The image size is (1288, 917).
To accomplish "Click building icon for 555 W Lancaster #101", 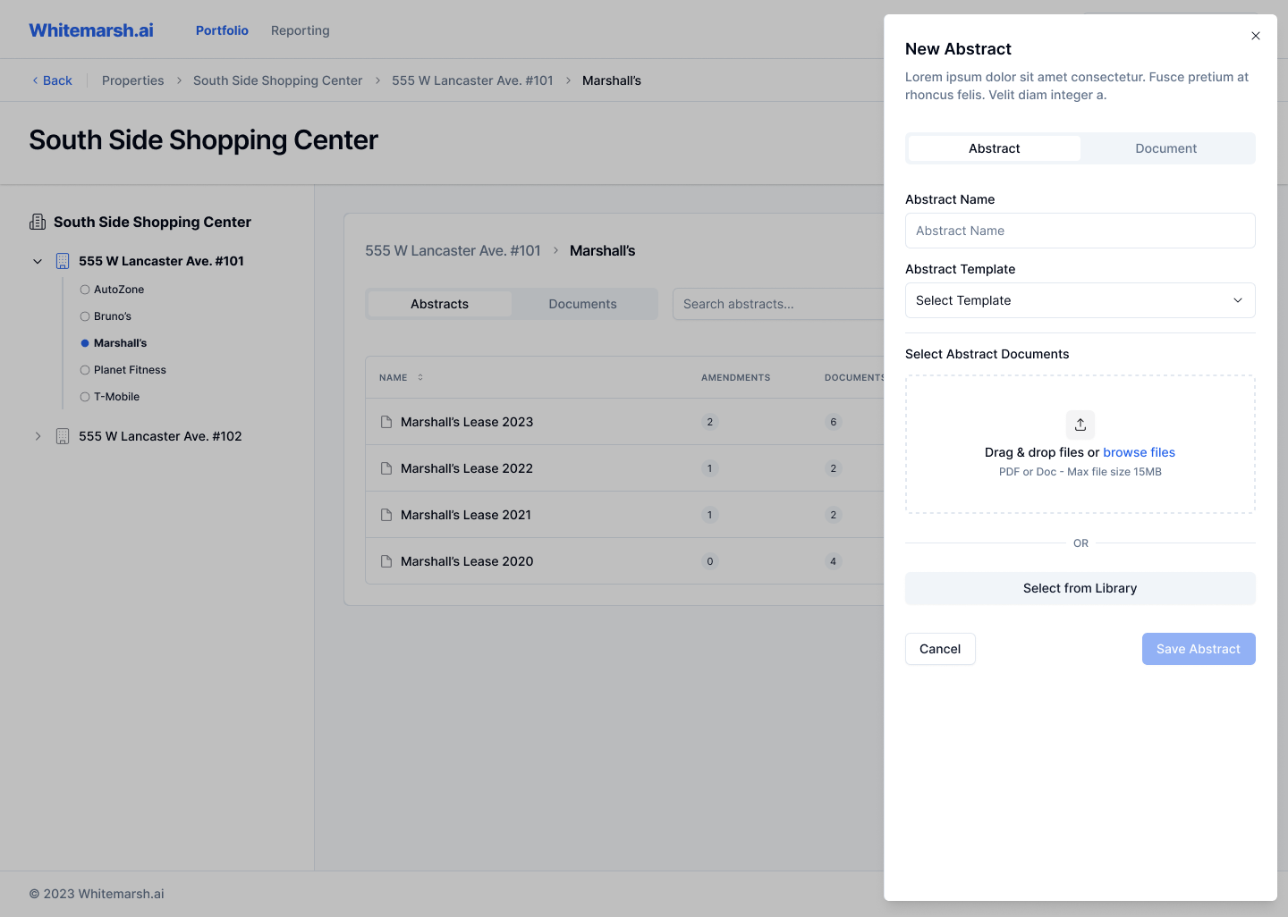I will [63, 261].
